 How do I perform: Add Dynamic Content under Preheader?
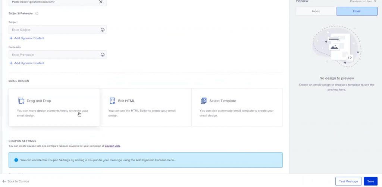tap(29, 63)
